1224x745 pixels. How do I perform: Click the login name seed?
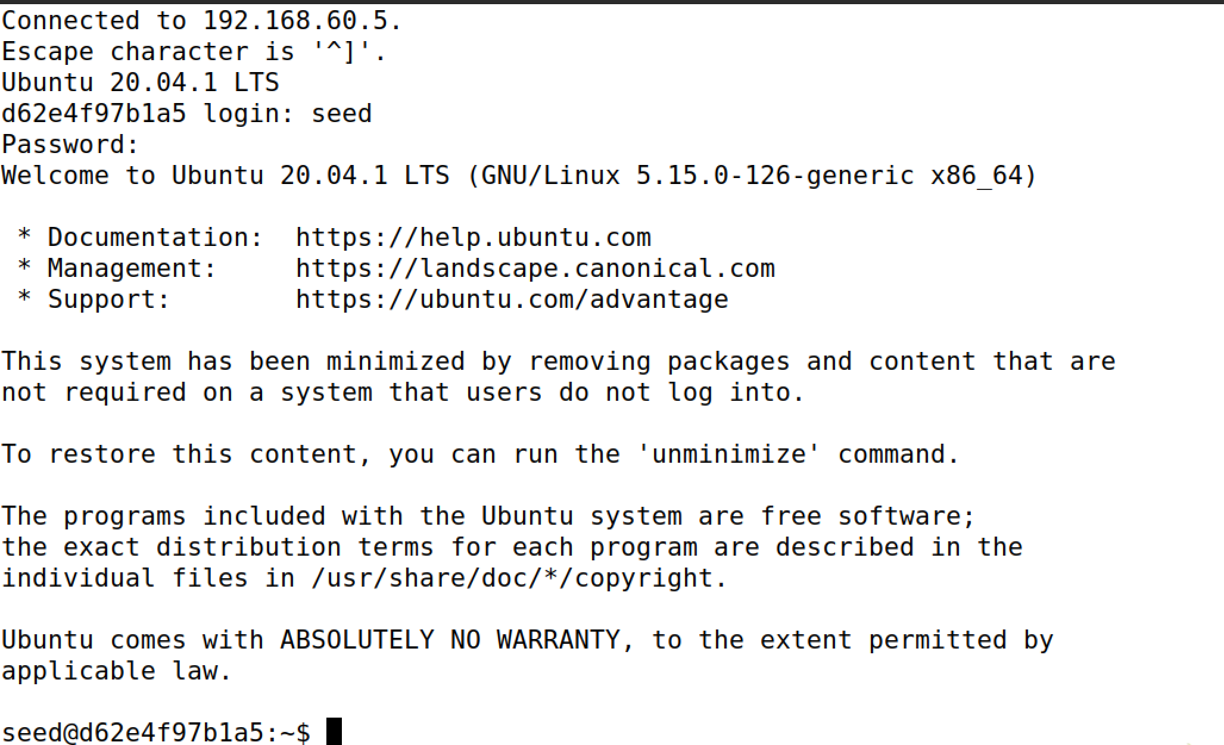click(x=342, y=114)
